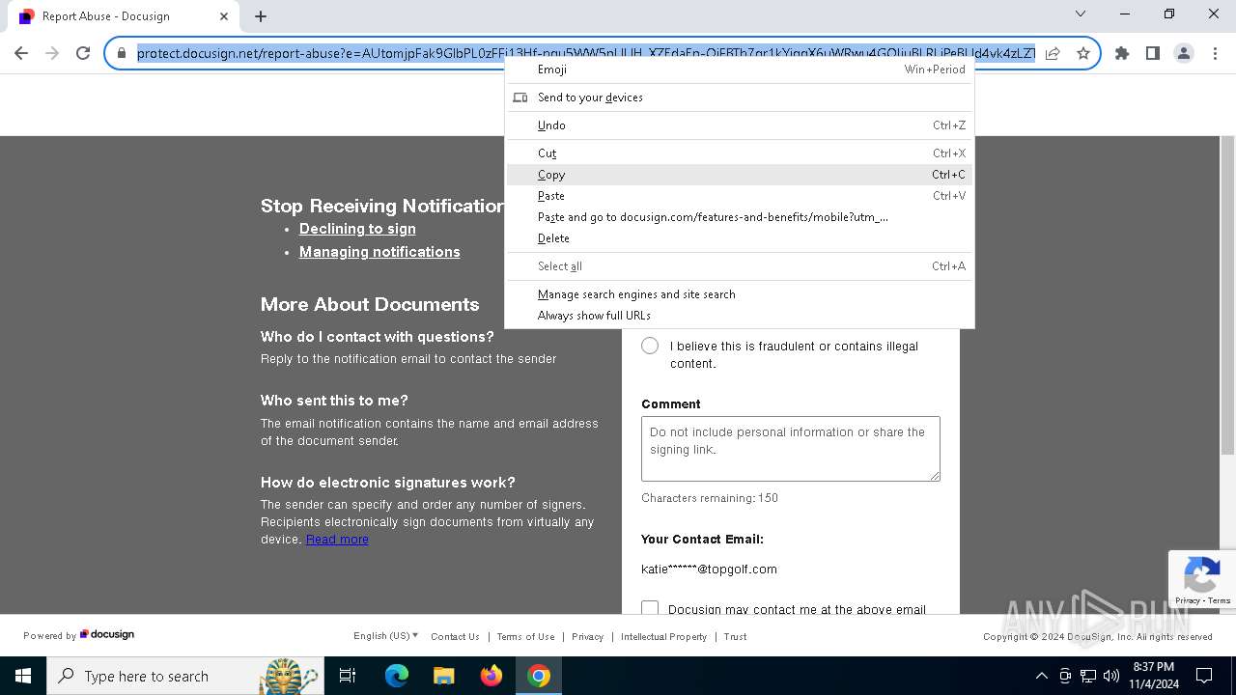Click the network tray icon
Screen dimensions: 1236x695
point(1088,676)
